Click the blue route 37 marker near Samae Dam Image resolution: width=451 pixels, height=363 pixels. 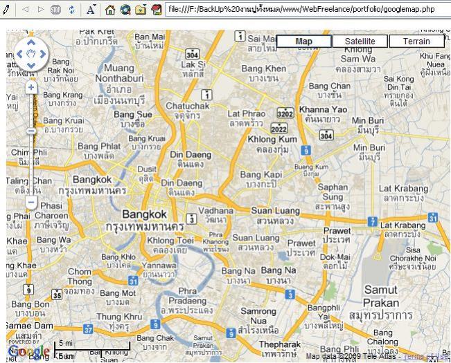88,329
